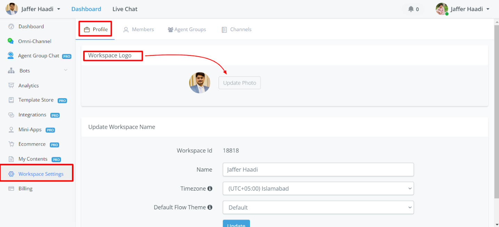Click the blue Update button

coord(236,224)
